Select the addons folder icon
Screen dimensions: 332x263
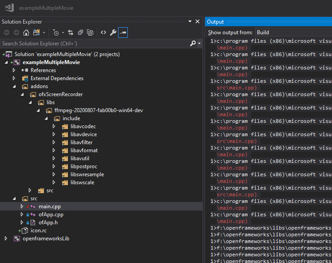click(25, 87)
